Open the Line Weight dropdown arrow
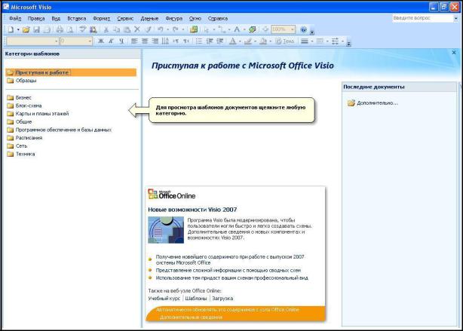The image size is (463, 331). pyautogui.click(x=312, y=41)
